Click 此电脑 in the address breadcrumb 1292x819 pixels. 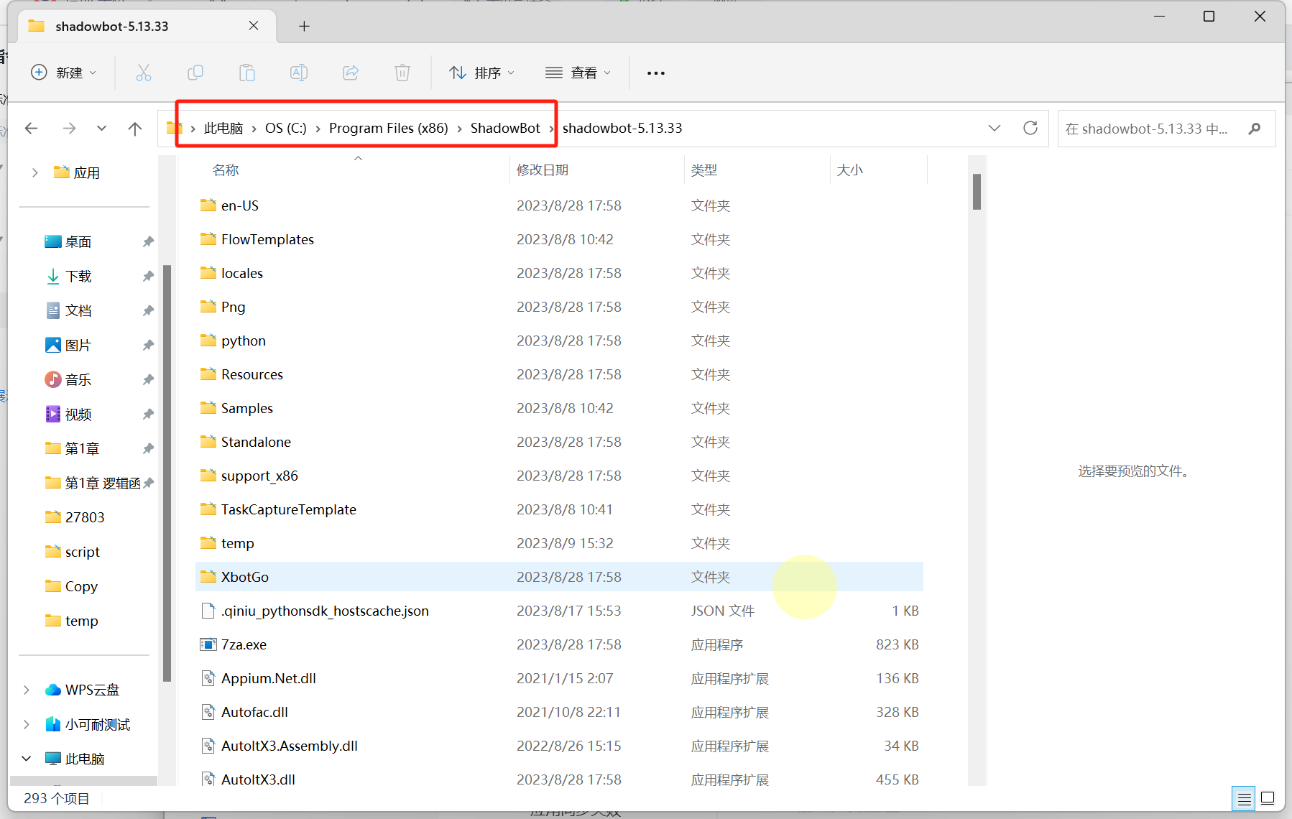pos(223,128)
